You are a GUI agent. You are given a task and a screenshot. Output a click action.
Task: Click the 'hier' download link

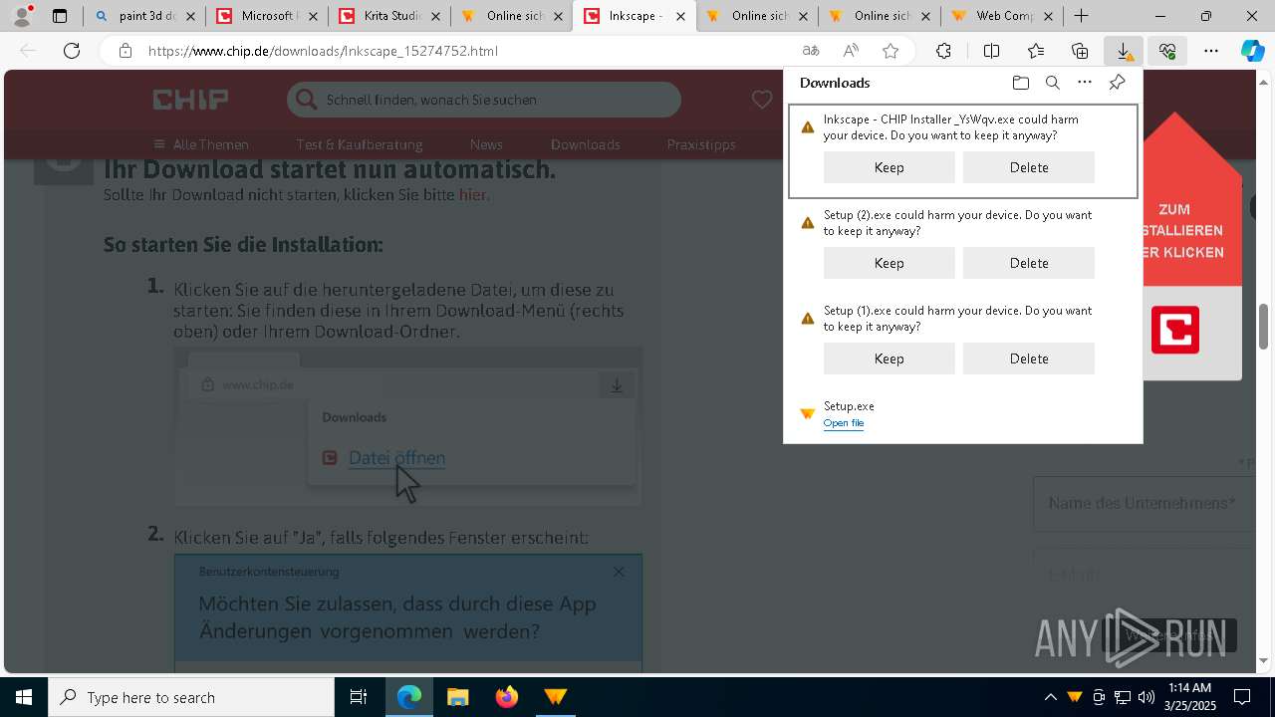472,195
